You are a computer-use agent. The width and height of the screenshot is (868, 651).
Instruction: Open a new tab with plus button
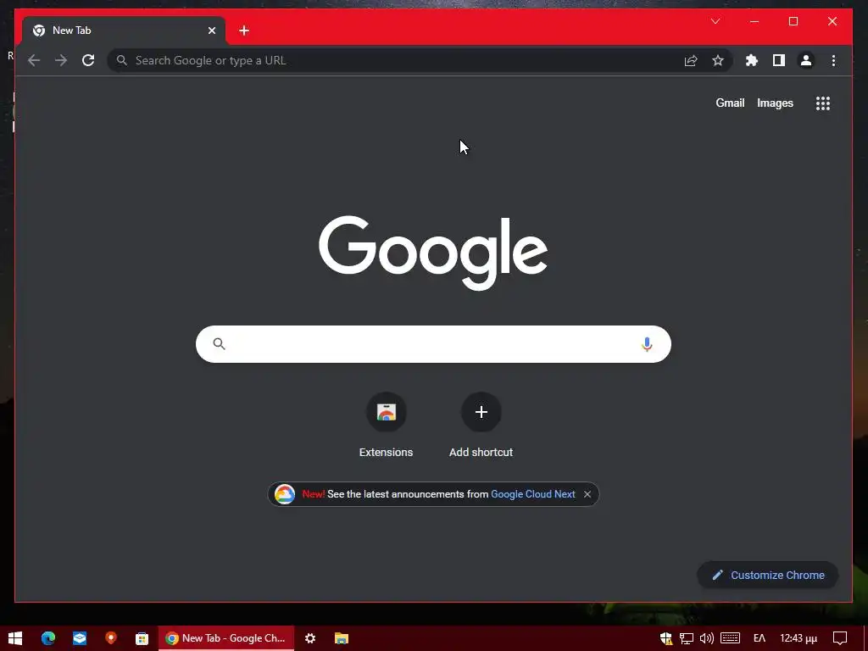[244, 31]
